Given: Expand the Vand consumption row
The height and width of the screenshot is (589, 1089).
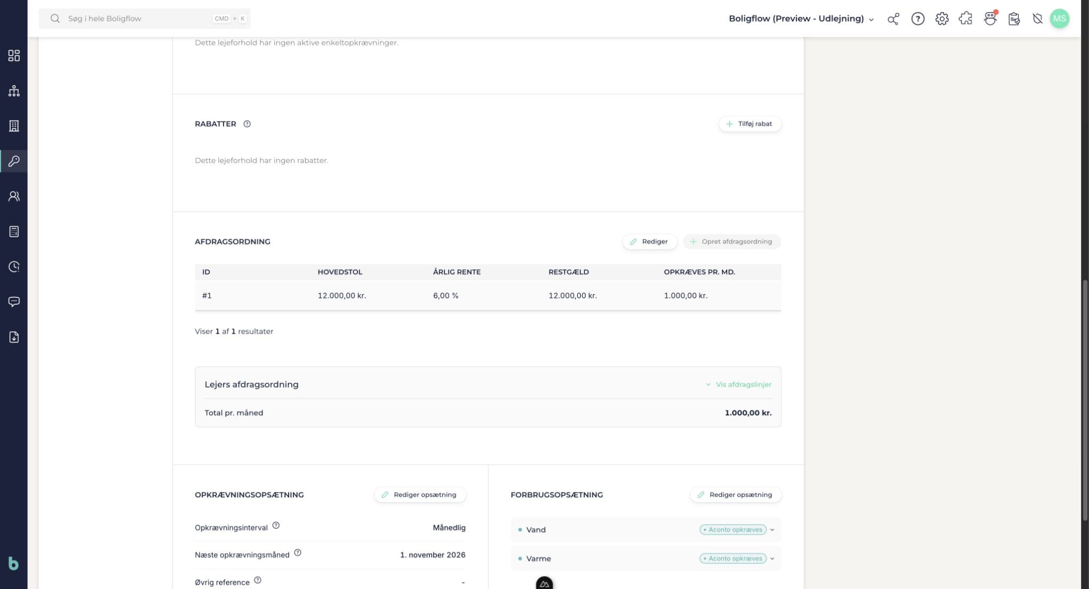Looking at the screenshot, I should [x=646, y=529].
